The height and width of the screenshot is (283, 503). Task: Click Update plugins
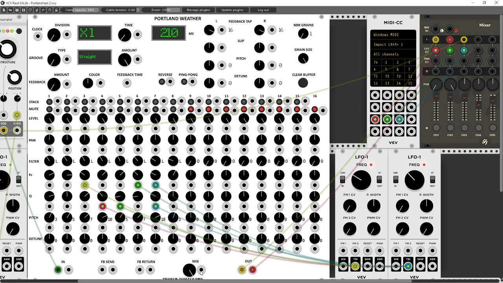pyautogui.click(x=232, y=10)
